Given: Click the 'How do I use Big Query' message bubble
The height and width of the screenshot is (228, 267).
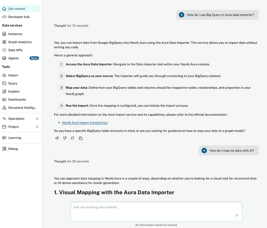Looking at the screenshot, I should coord(217,15).
